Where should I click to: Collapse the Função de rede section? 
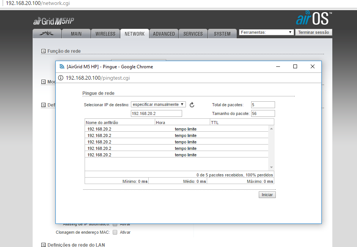43,51
